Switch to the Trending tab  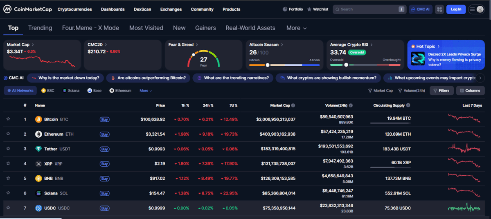click(x=40, y=28)
